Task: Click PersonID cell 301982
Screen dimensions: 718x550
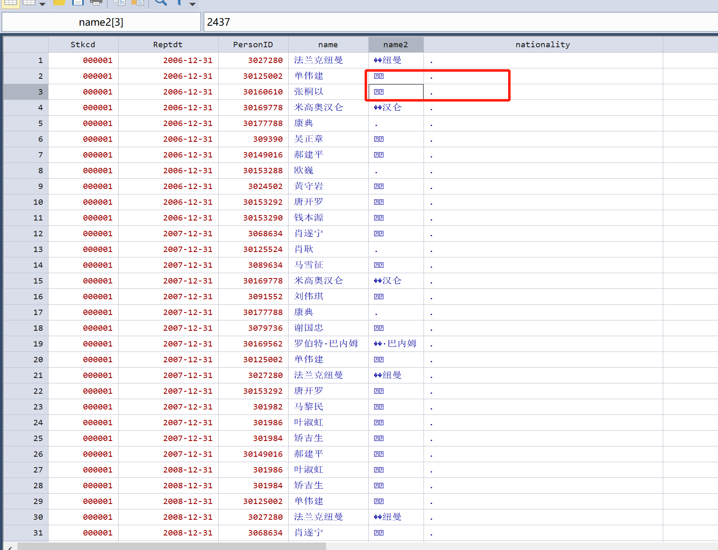Action: pyautogui.click(x=253, y=407)
